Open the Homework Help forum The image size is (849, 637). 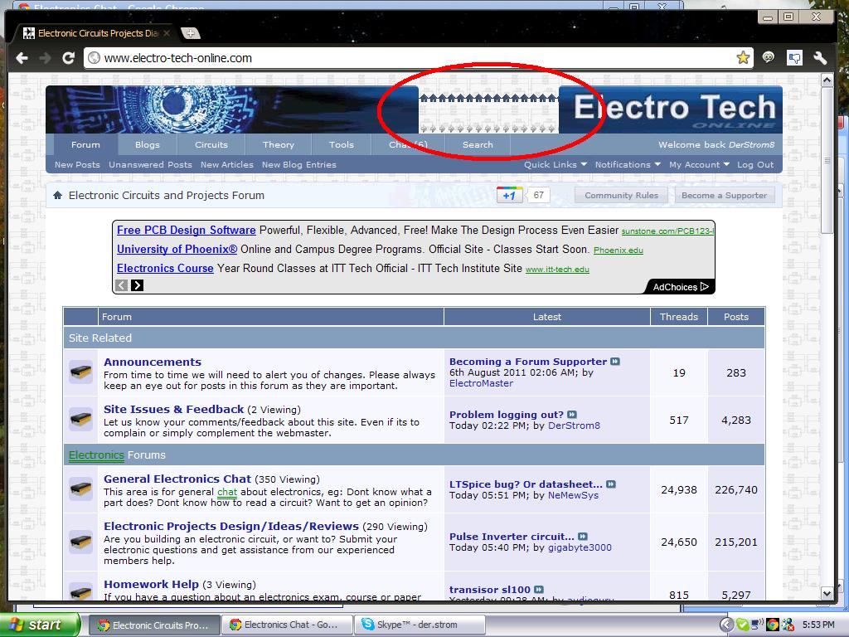tap(151, 584)
